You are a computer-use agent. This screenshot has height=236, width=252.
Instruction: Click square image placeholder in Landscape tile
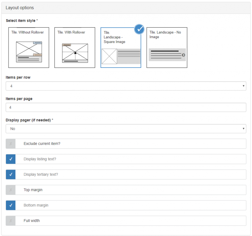(x=109, y=57)
